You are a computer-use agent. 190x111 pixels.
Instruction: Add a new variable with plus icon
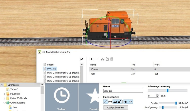click(x=91, y=59)
